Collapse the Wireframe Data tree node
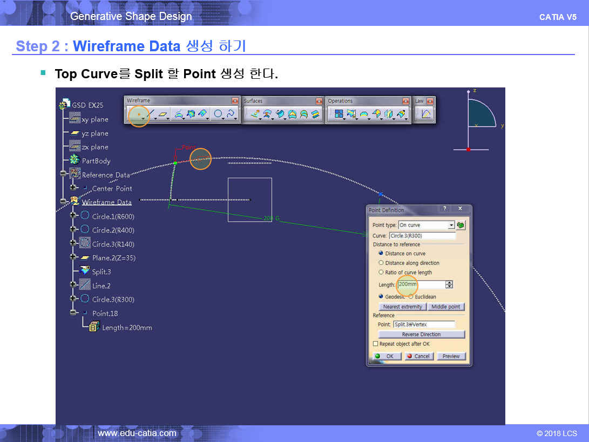The image size is (589, 442). coord(63,202)
